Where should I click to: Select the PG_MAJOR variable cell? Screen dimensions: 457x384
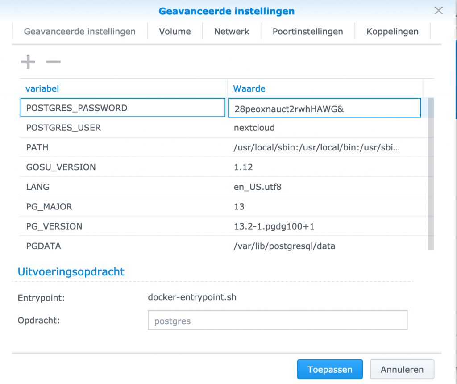pos(123,206)
